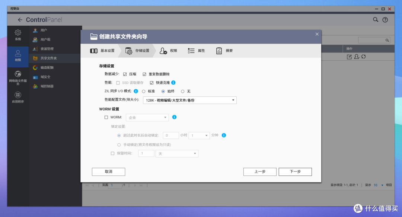Minimize the 控制台 window
The image size is (402, 217).
pos(376,9)
